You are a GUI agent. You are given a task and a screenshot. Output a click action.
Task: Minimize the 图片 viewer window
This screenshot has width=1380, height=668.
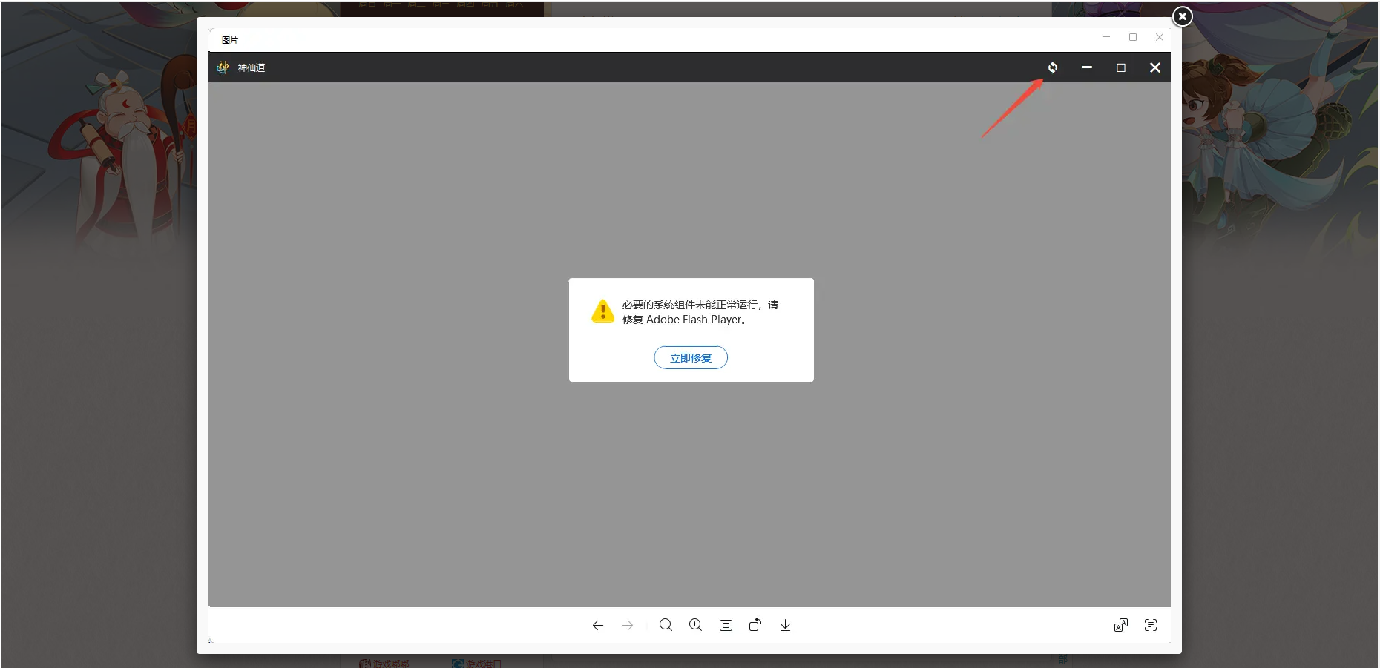coord(1105,37)
